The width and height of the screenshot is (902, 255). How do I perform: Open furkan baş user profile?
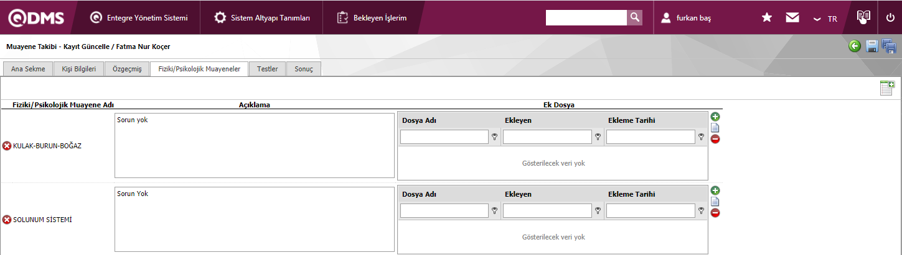point(686,18)
